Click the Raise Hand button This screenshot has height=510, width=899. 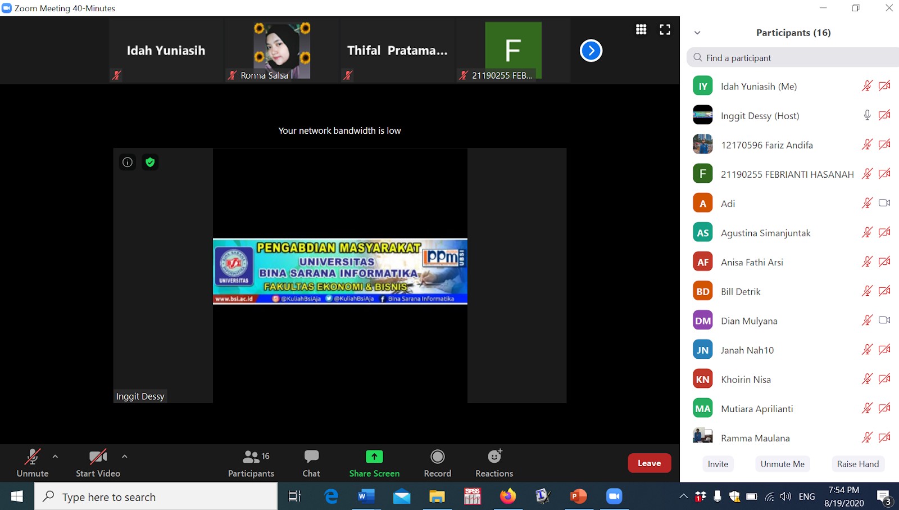[858, 464]
